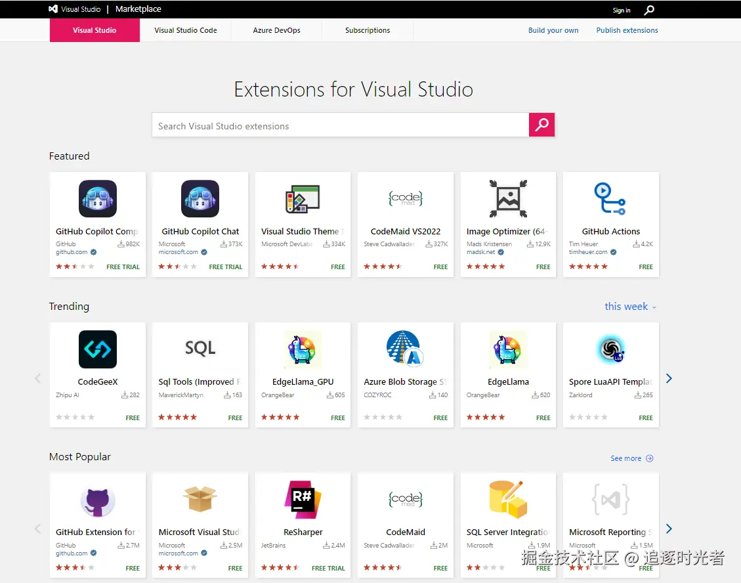This screenshot has height=583, width=741.
Task: Switch to Azure DevOps tab
Action: pos(276,30)
